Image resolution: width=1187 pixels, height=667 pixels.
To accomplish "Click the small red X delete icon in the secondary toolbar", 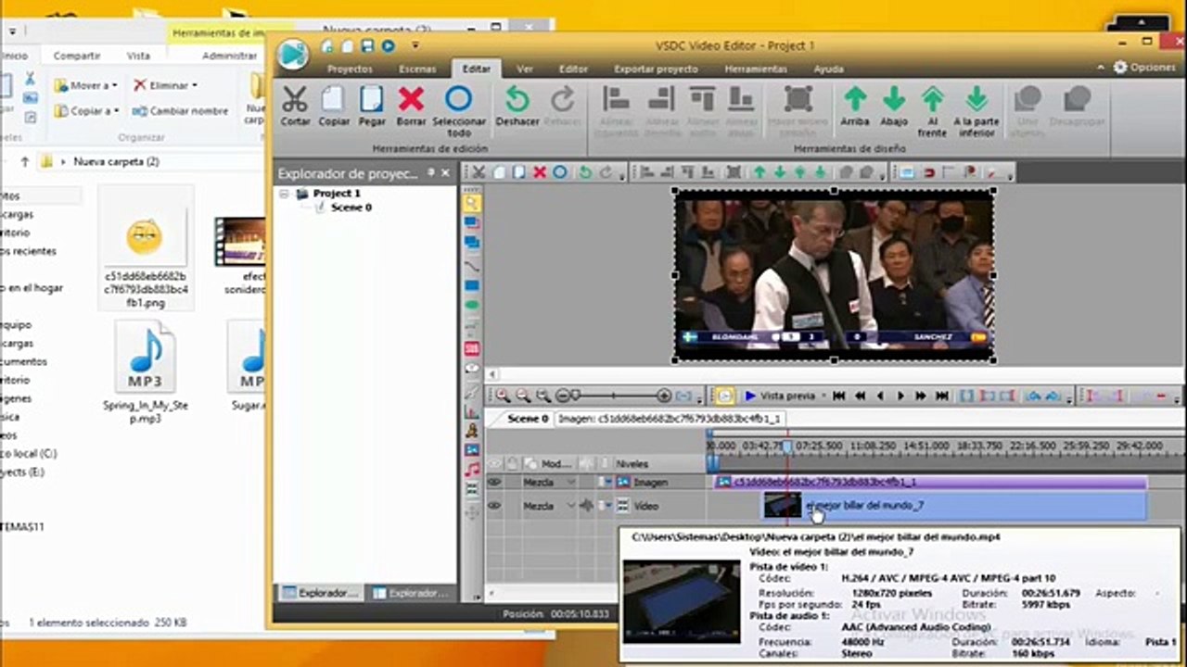I will coord(539,172).
